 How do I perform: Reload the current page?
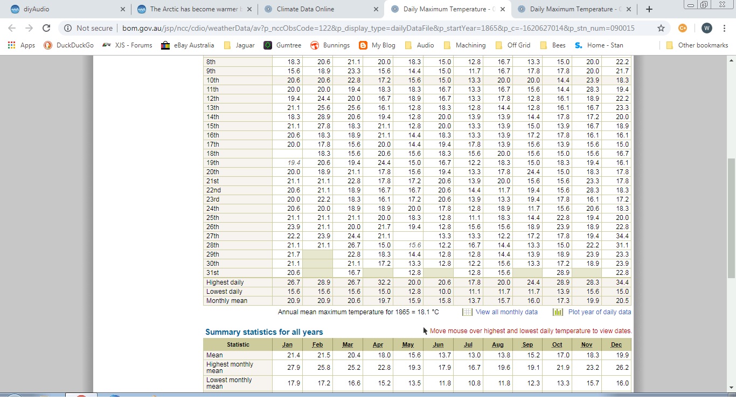pyautogui.click(x=46, y=28)
